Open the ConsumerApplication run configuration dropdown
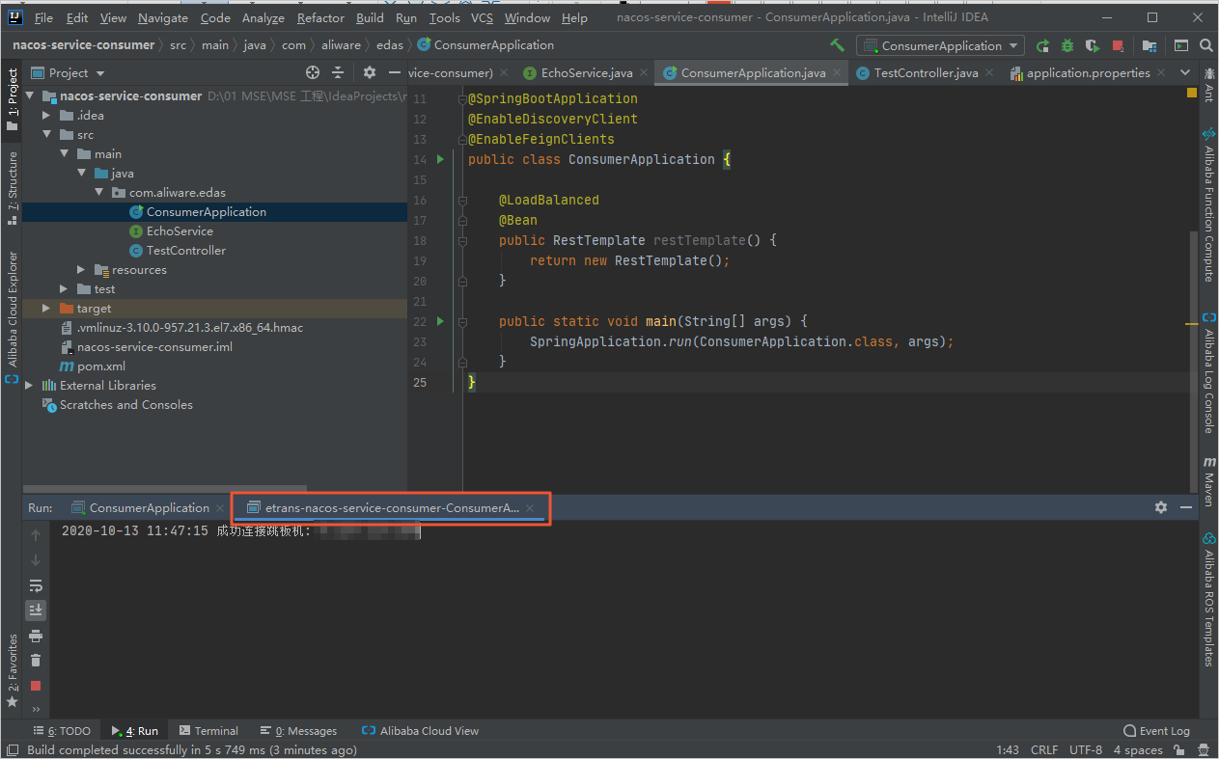 pos(940,45)
